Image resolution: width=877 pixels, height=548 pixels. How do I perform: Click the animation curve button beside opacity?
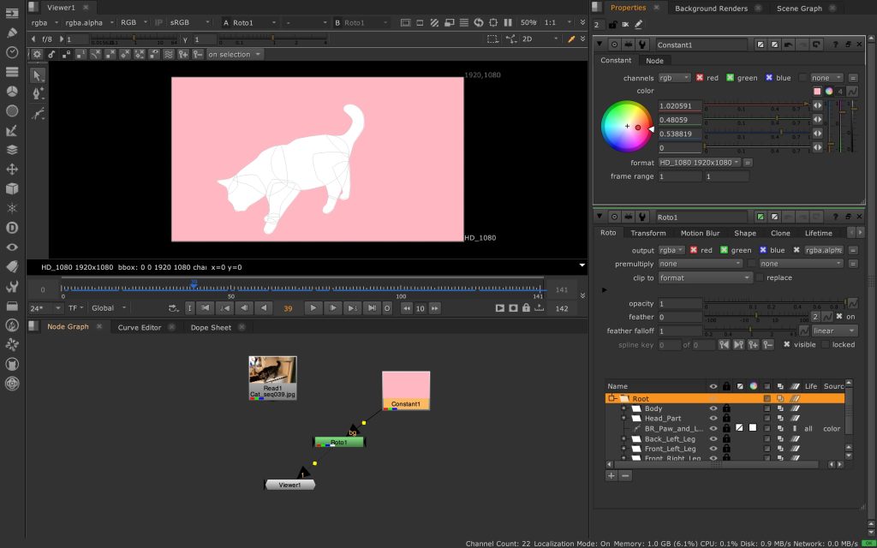point(852,303)
